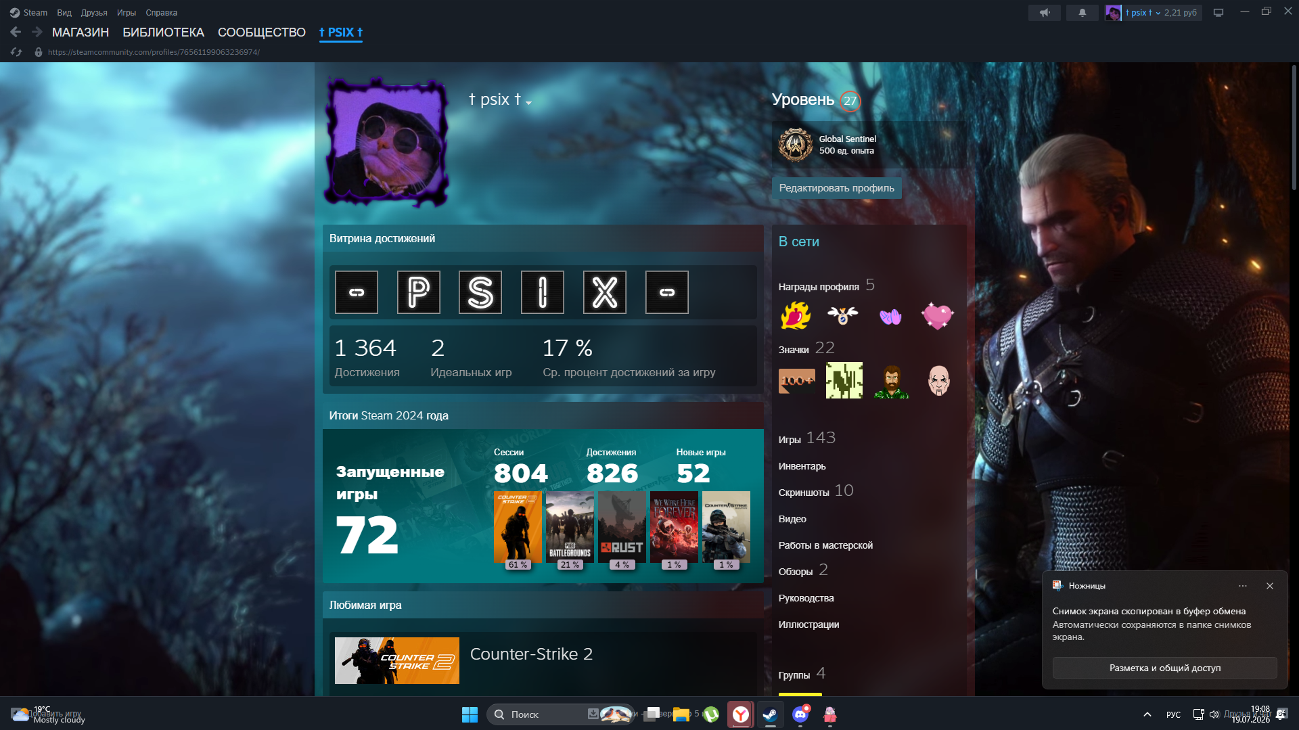Viewport: 1299px width, 730px height.
Task: Open File Explorer from the taskbar
Action: click(x=681, y=714)
